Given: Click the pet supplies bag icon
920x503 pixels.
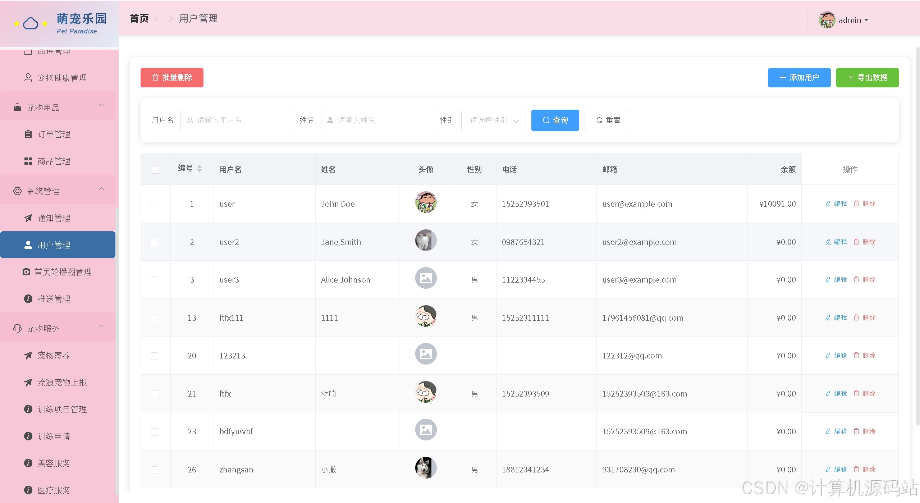Looking at the screenshot, I should pos(17,107).
